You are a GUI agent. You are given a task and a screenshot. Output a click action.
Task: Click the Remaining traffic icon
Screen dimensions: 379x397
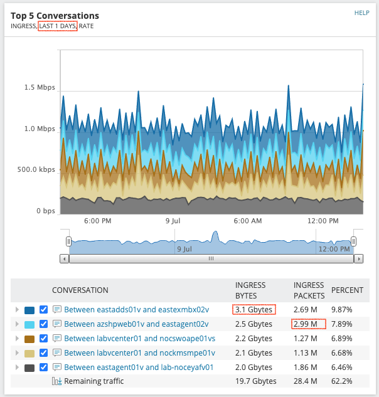[x=56, y=381]
